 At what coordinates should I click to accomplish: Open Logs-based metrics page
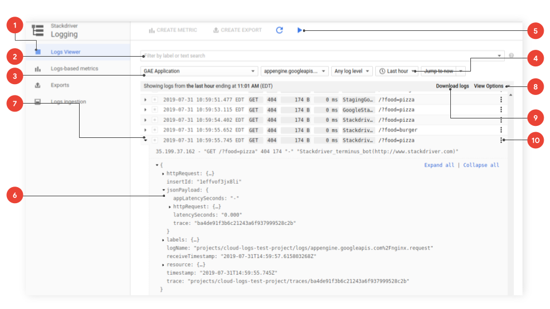click(74, 69)
